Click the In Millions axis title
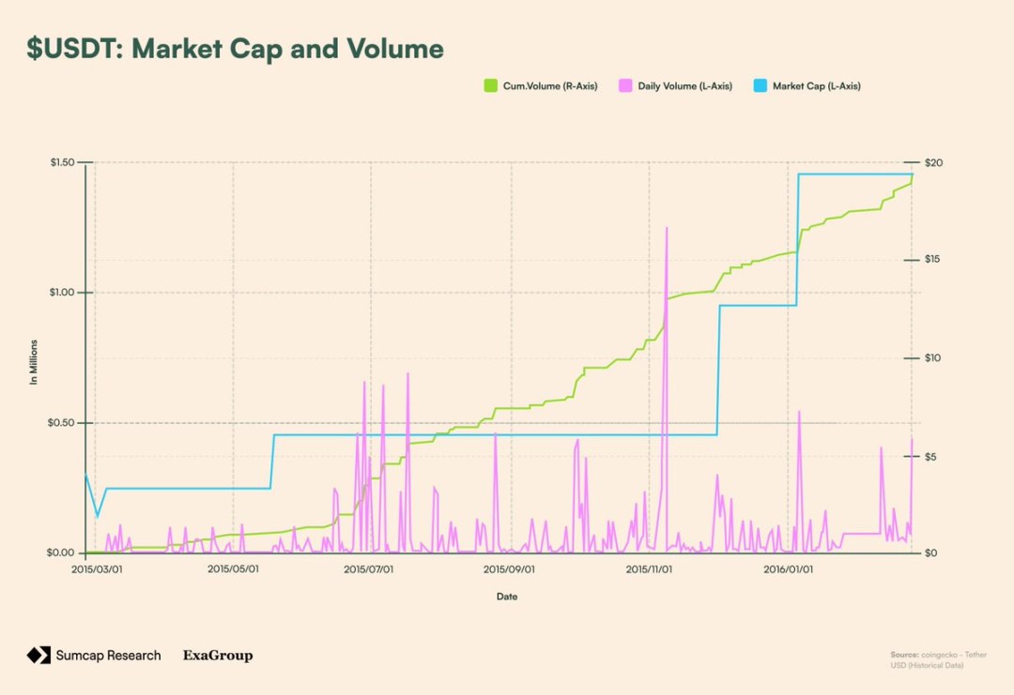The width and height of the screenshot is (1014, 695). coord(33,362)
